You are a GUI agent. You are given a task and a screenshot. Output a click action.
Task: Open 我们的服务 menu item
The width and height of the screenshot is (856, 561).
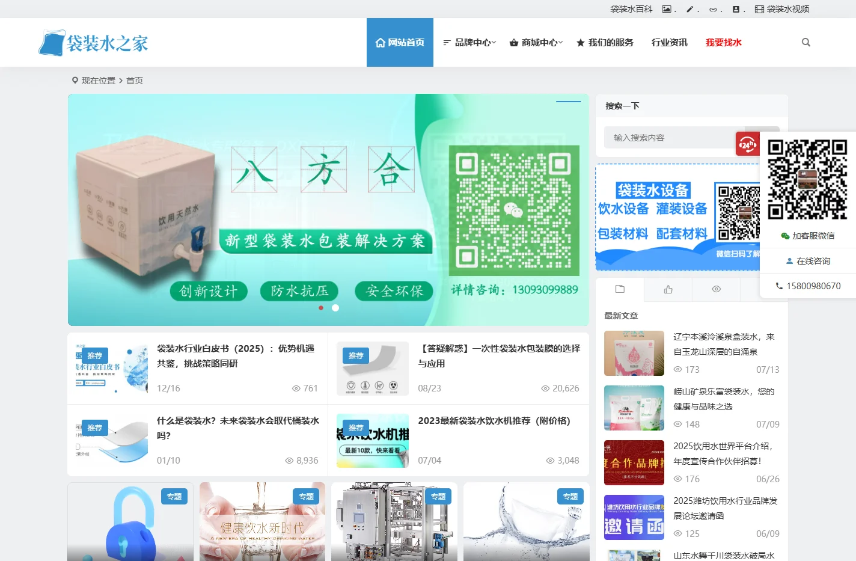point(605,42)
